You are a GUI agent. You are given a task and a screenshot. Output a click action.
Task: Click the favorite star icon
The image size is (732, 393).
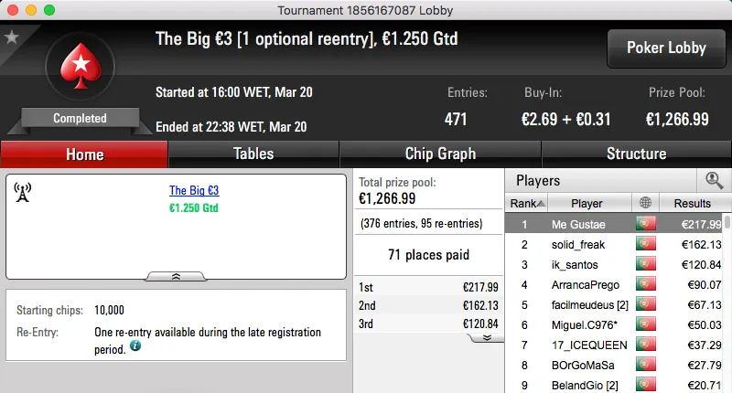[12, 37]
